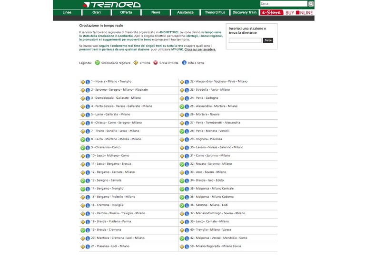Open the Orari menu
This screenshot has height=257, width=365.
coord(97,12)
